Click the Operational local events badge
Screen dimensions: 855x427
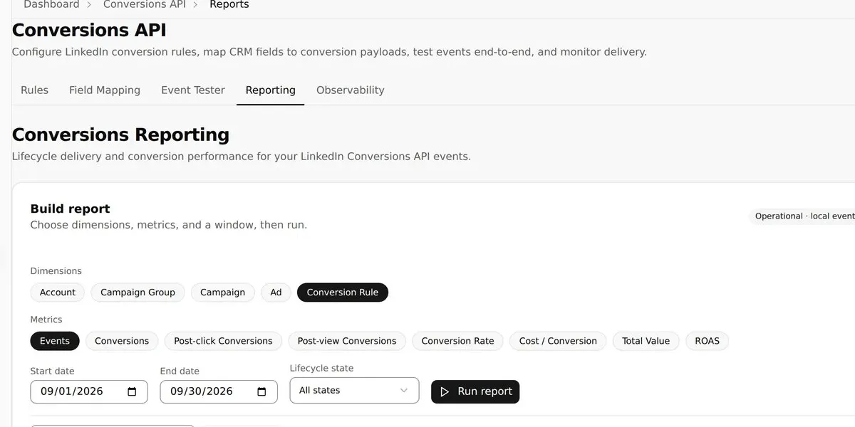[804, 216]
